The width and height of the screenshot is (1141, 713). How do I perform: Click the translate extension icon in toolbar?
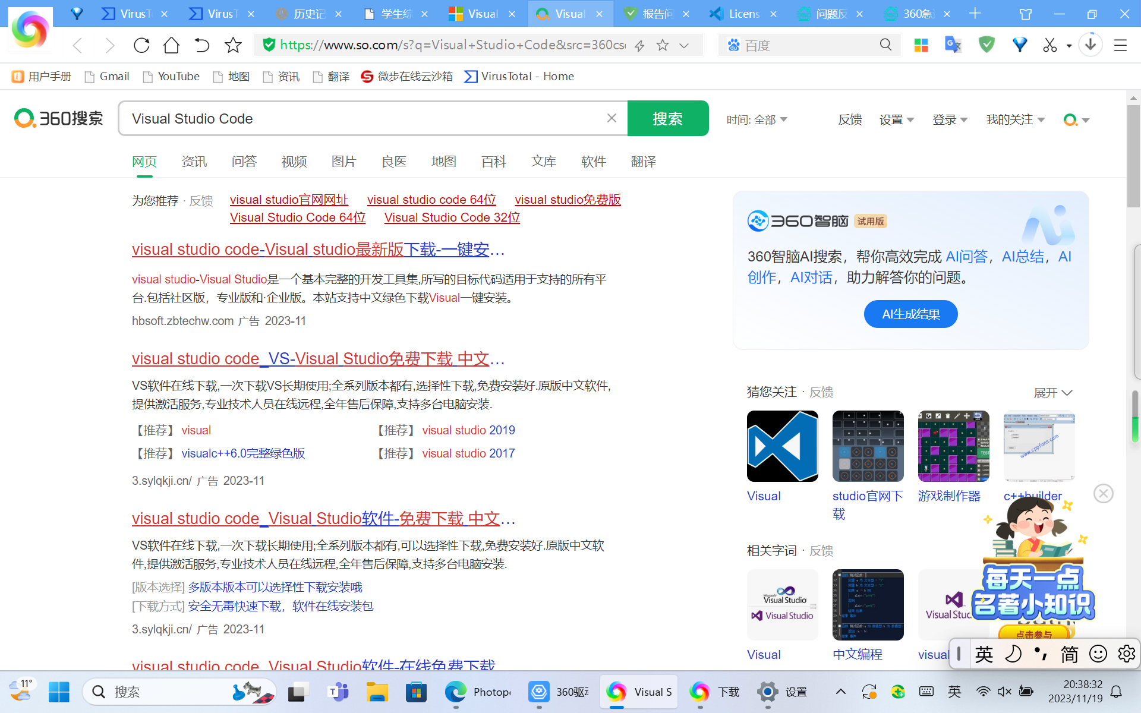pos(953,45)
